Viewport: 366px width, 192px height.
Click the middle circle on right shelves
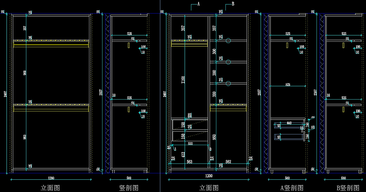[x=228, y=62]
